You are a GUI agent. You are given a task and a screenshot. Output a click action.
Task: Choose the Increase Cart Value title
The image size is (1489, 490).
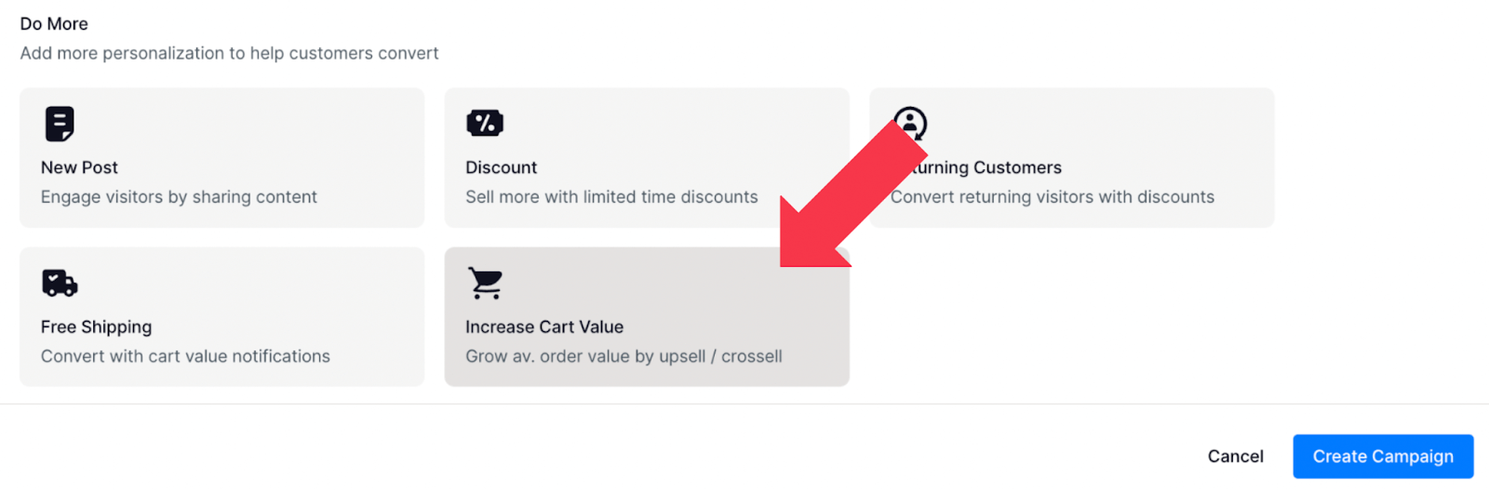point(544,327)
